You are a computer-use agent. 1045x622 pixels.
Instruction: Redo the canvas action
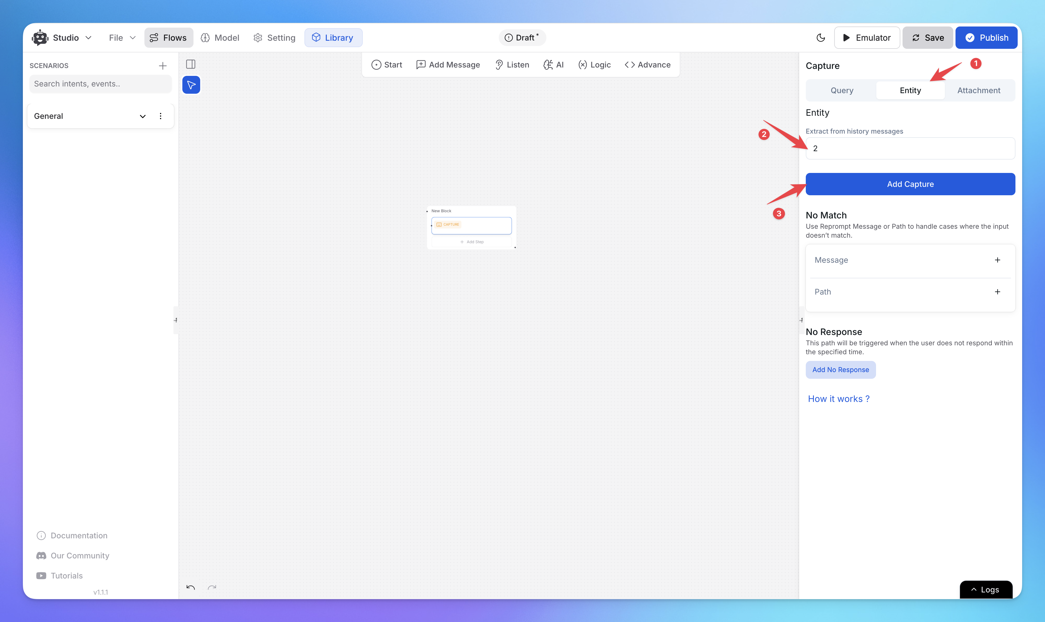(212, 588)
